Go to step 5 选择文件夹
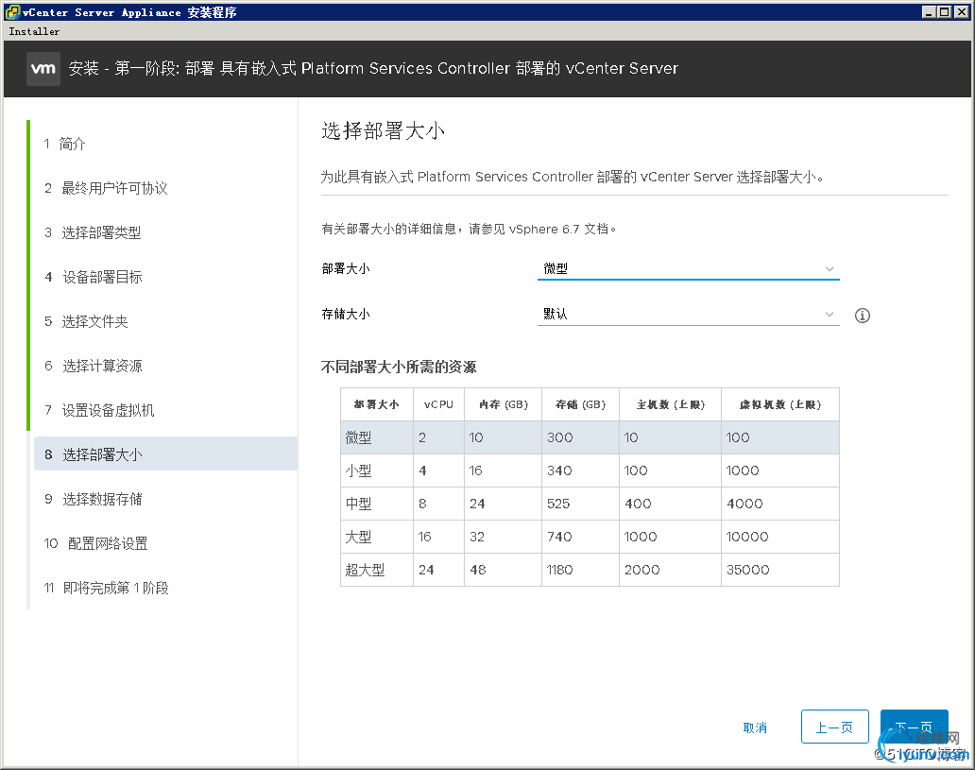Screen dimensions: 975x770 click(x=86, y=321)
